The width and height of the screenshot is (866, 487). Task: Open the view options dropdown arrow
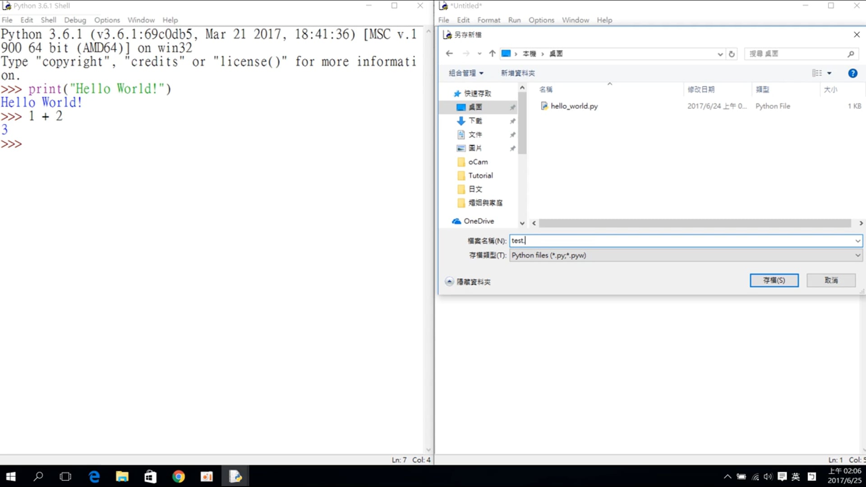(x=829, y=74)
